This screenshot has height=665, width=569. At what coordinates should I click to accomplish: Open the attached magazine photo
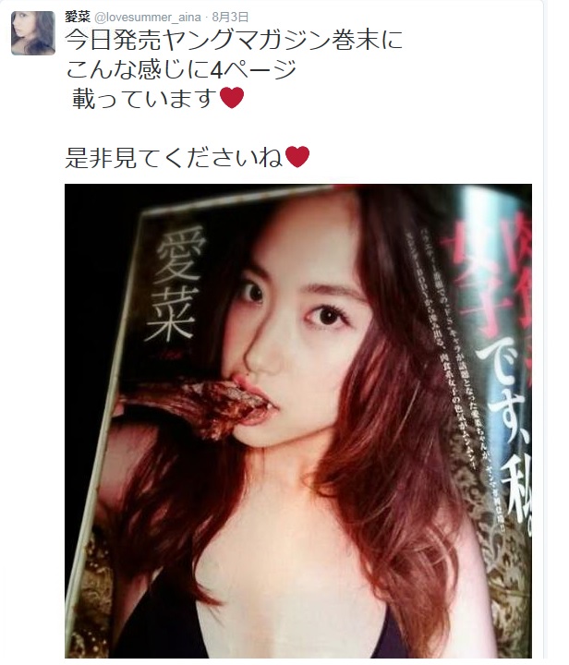point(298,421)
